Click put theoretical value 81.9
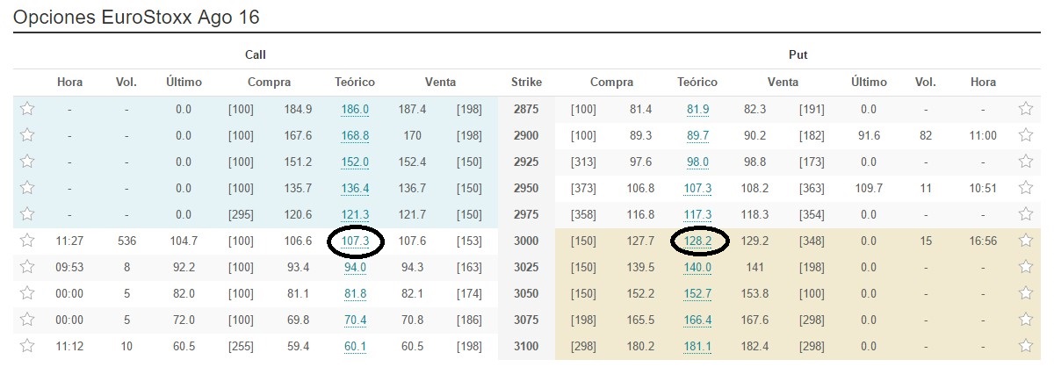Image resolution: width=1054 pixels, height=367 pixels. (697, 110)
